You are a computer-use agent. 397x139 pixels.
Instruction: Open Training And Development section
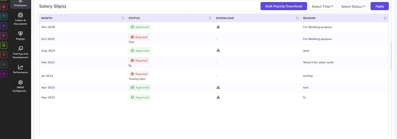20,52
